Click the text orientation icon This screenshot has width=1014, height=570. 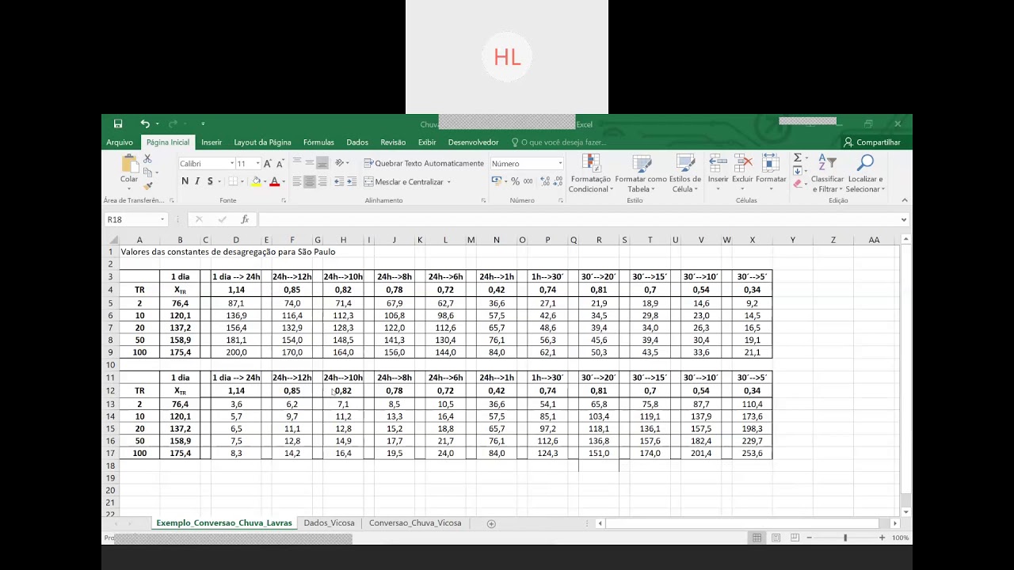coord(339,163)
